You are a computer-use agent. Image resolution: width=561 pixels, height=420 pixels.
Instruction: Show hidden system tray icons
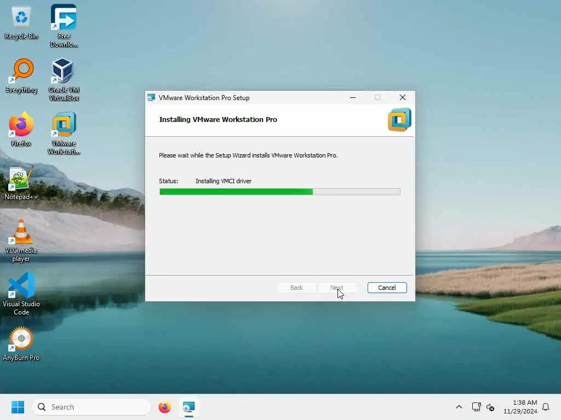(459, 407)
